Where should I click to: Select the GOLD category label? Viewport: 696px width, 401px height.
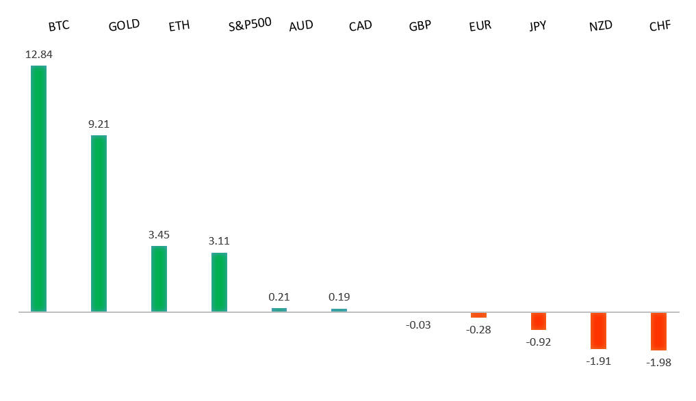pyautogui.click(x=124, y=25)
